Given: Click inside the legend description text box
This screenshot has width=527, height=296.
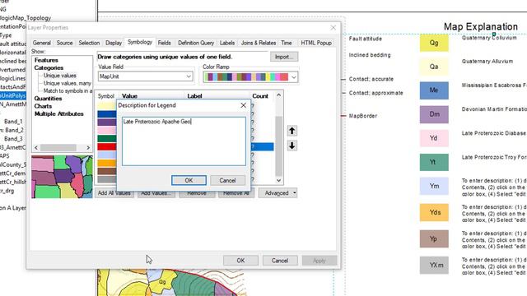Looking at the screenshot, I should (184, 141).
